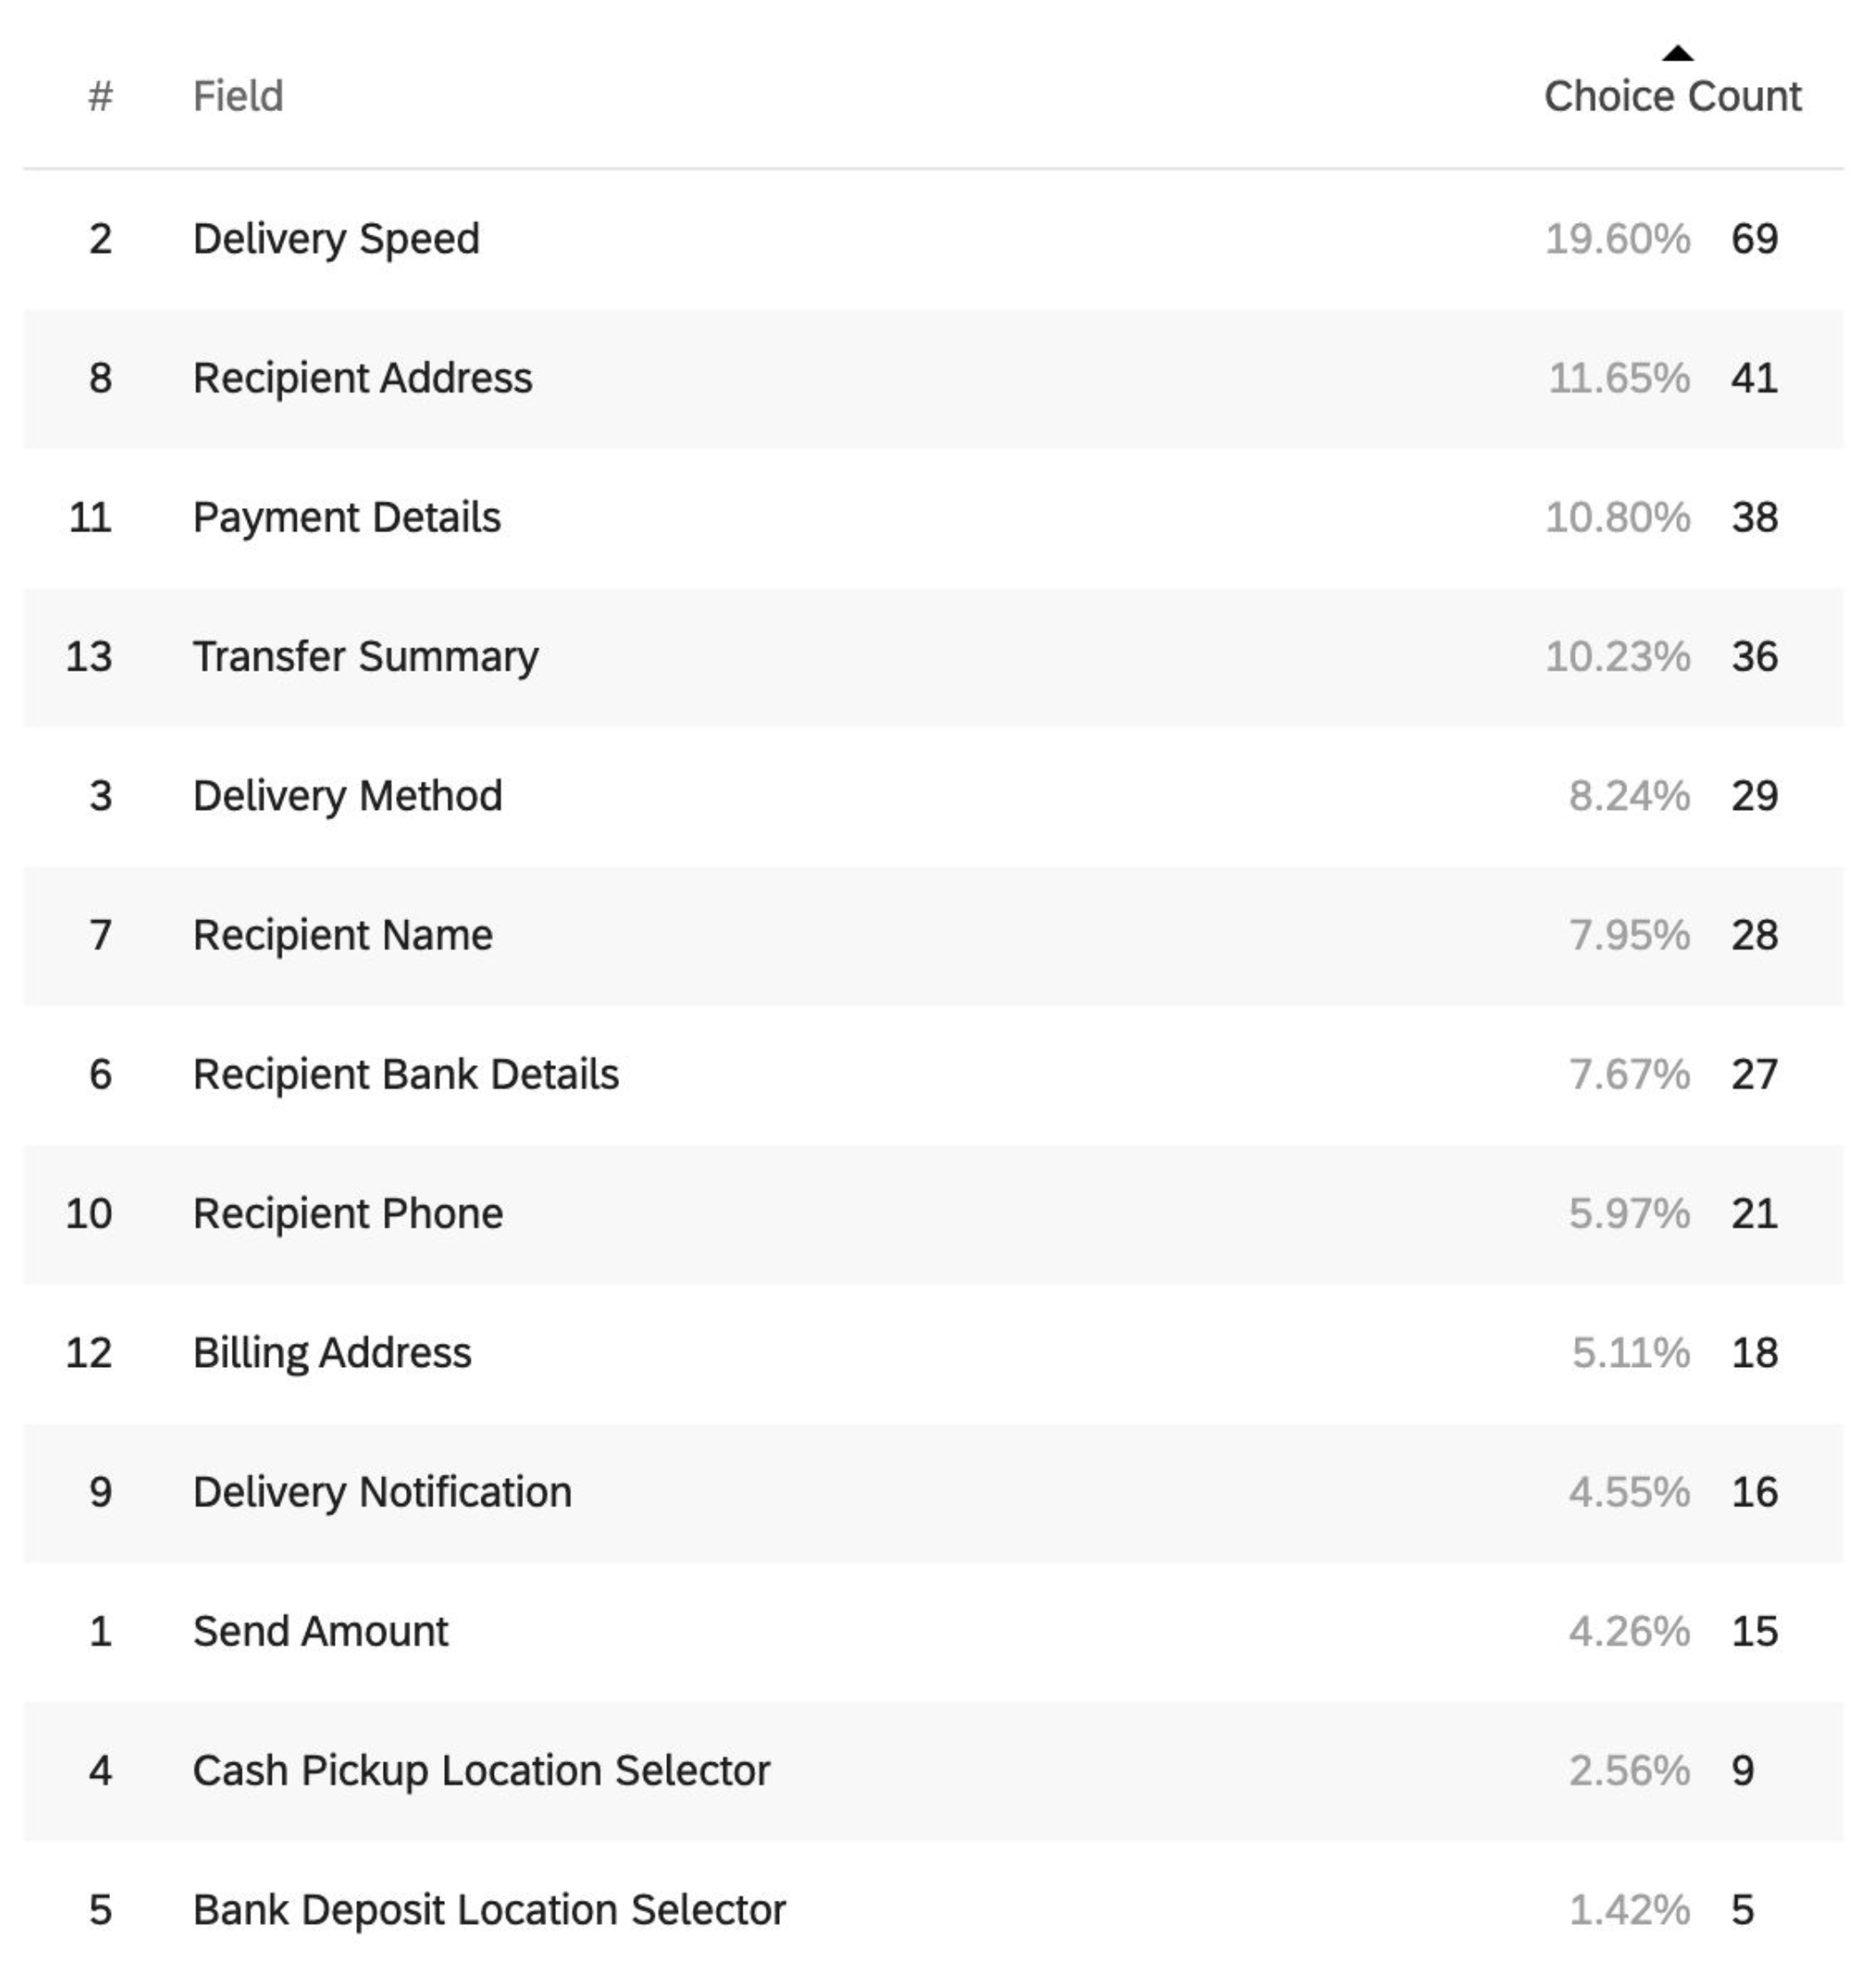Select Bank Deposit Location Selector row
Image resolution: width=1860 pixels, height=1970 pixels.
[933, 1910]
